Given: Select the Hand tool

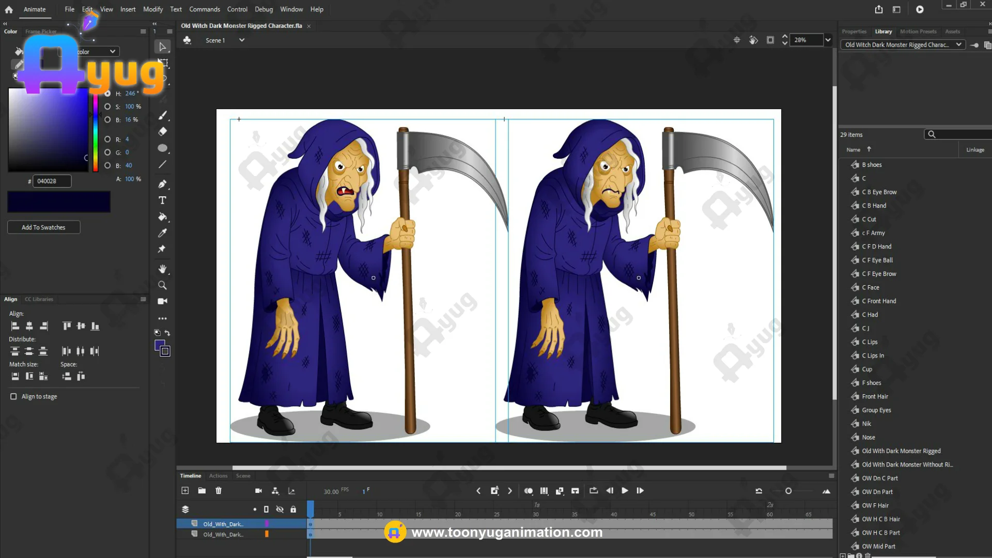Looking at the screenshot, I should (162, 269).
